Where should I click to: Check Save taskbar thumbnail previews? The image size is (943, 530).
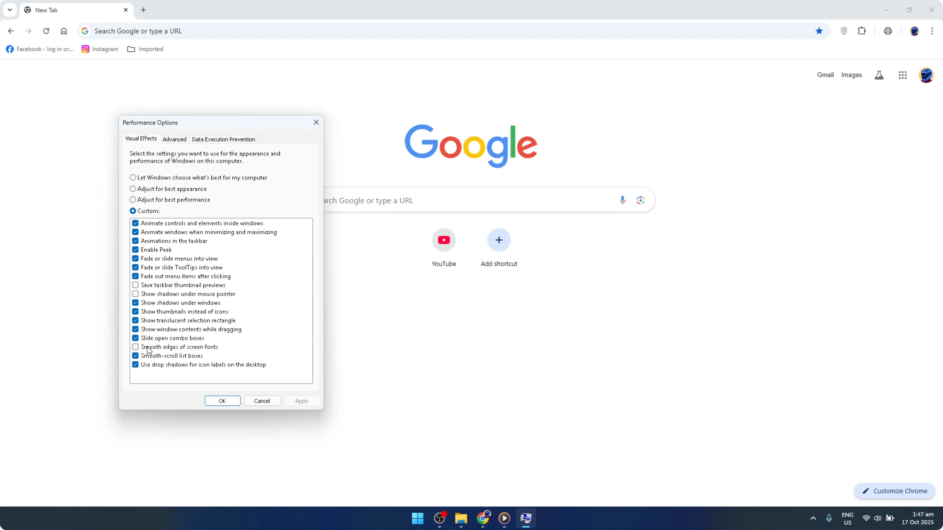click(x=136, y=285)
